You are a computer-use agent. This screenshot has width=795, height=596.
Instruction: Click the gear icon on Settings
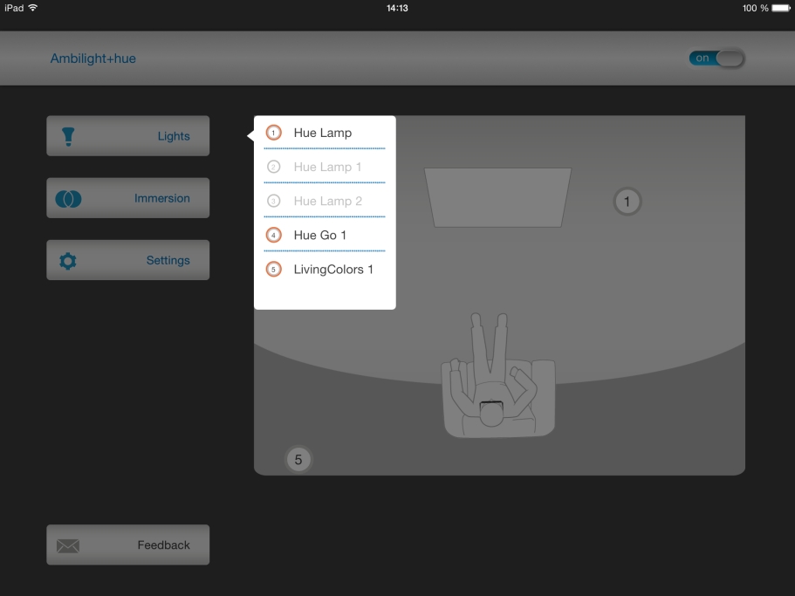68,261
